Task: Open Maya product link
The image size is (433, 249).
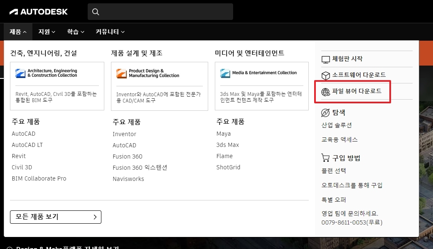Action: (x=224, y=134)
